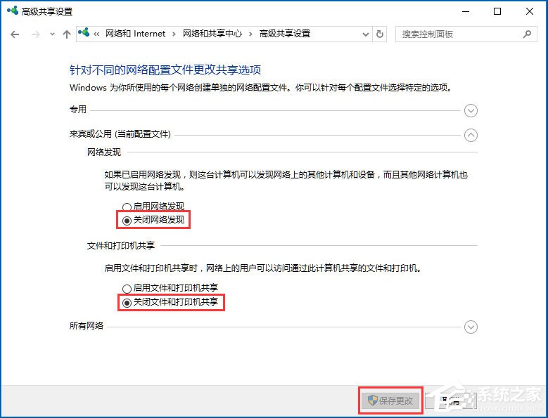Maximize the 高级共享设置 window
The image size is (548, 418).
[x=497, y=11]
